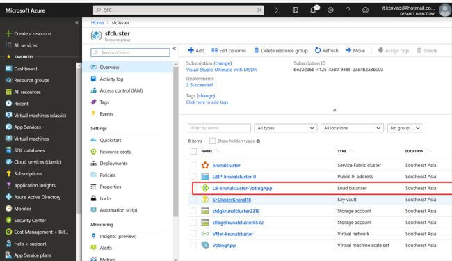Click the storage icon for sflogskrunalcluster8532
Image resolution: width=452 pixels, height=261 pixels.
tap(205, 222)
